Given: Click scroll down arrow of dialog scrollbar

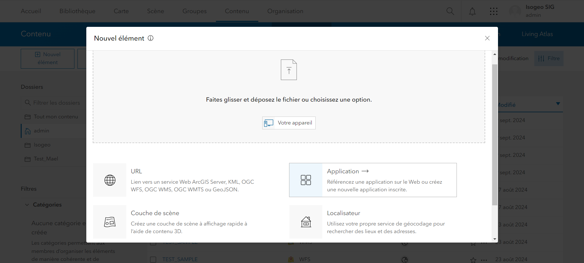Looking at the screenshot, I should pos(495,239).
